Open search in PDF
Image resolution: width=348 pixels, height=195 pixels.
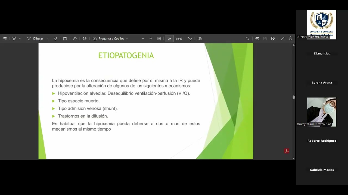247,38
